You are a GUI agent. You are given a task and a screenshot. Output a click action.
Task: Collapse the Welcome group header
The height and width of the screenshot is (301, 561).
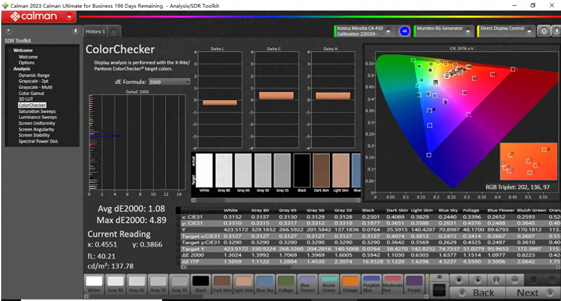click(x=23, y=50)
